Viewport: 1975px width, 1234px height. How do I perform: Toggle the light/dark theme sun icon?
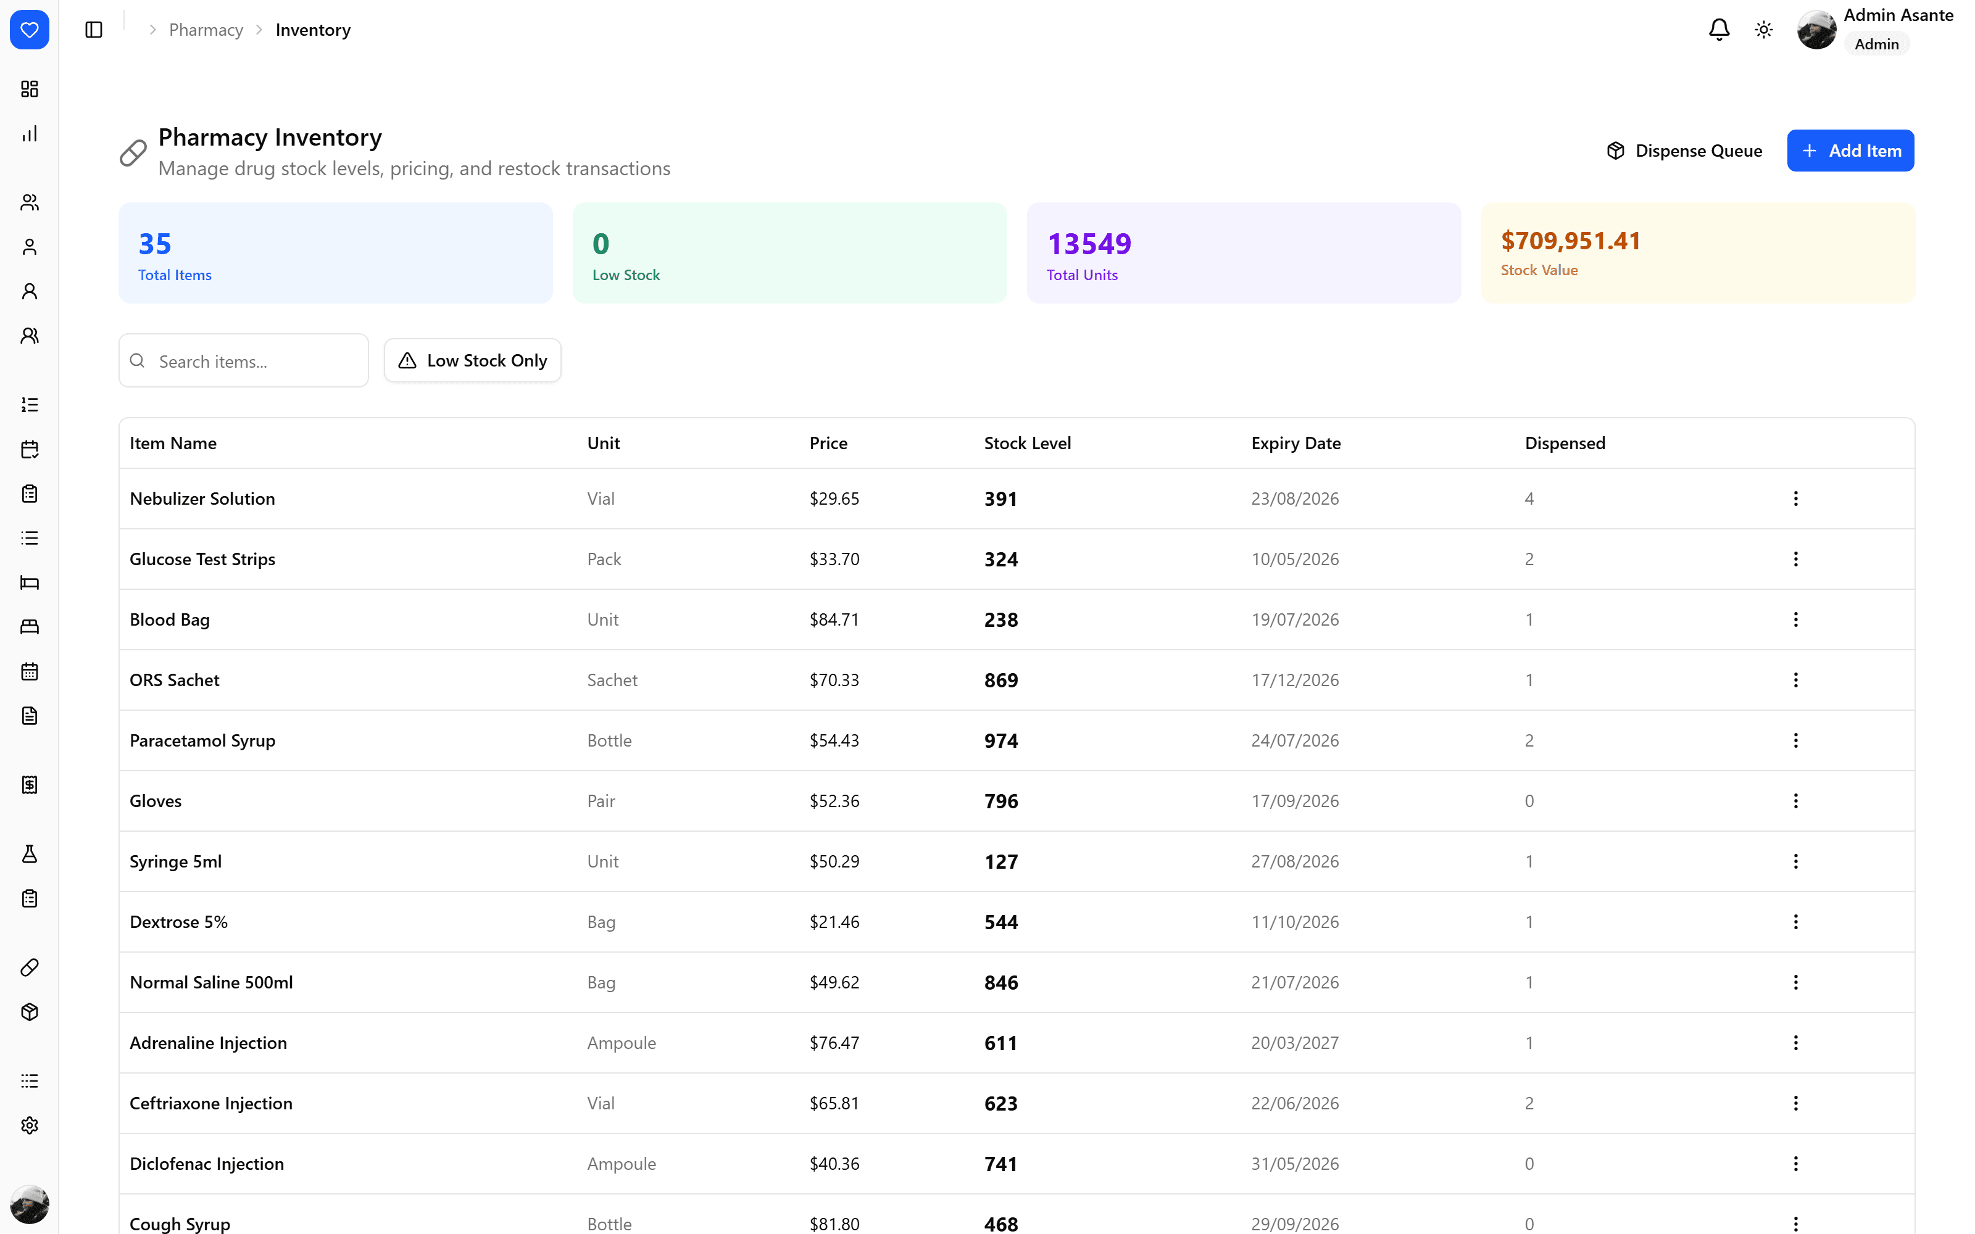click(1764, 30)
